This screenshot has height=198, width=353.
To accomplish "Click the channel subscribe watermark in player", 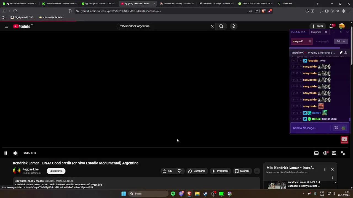I will pyautogui.click(x=344, y=140).
